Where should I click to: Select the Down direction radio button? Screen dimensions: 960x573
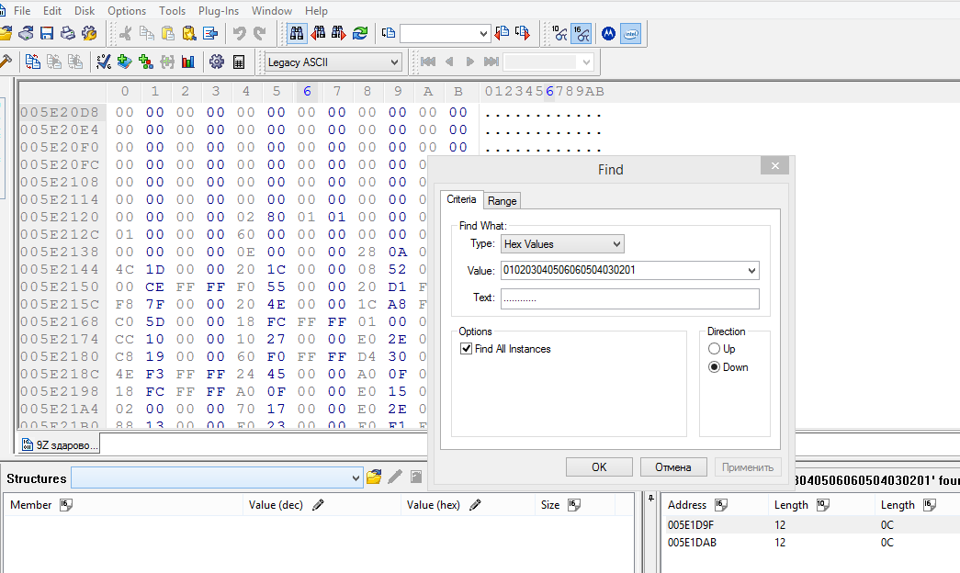point(715,367)
